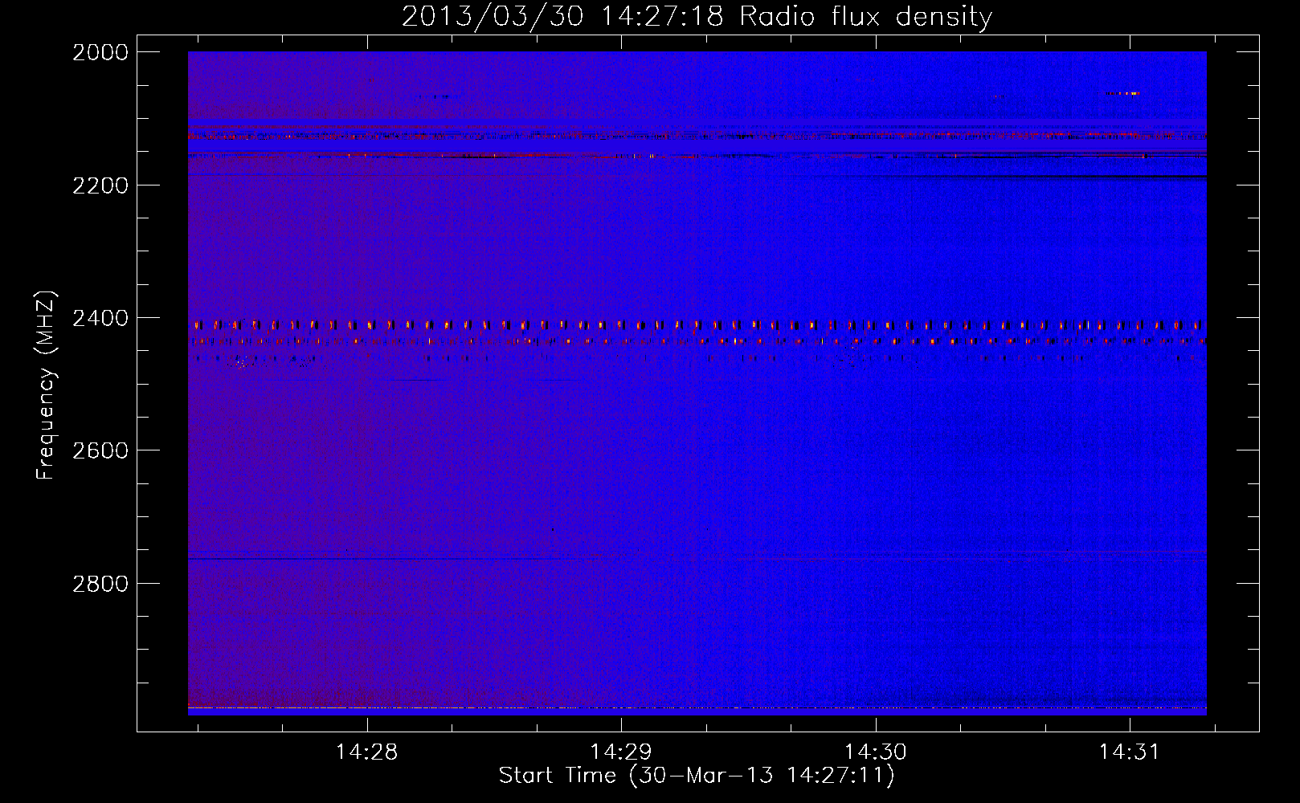
Task: Click the 2800 frequency tick label
Action: coord(100,584)
